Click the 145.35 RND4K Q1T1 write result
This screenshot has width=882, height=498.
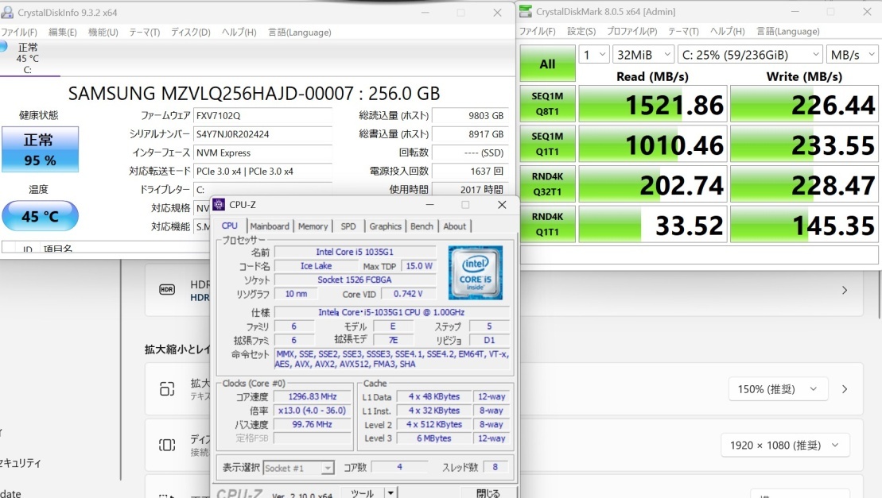click(x=804, y=225)
